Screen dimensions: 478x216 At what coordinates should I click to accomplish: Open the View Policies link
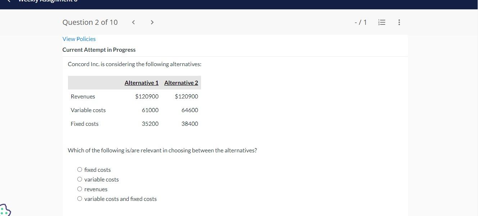(79, 39)
